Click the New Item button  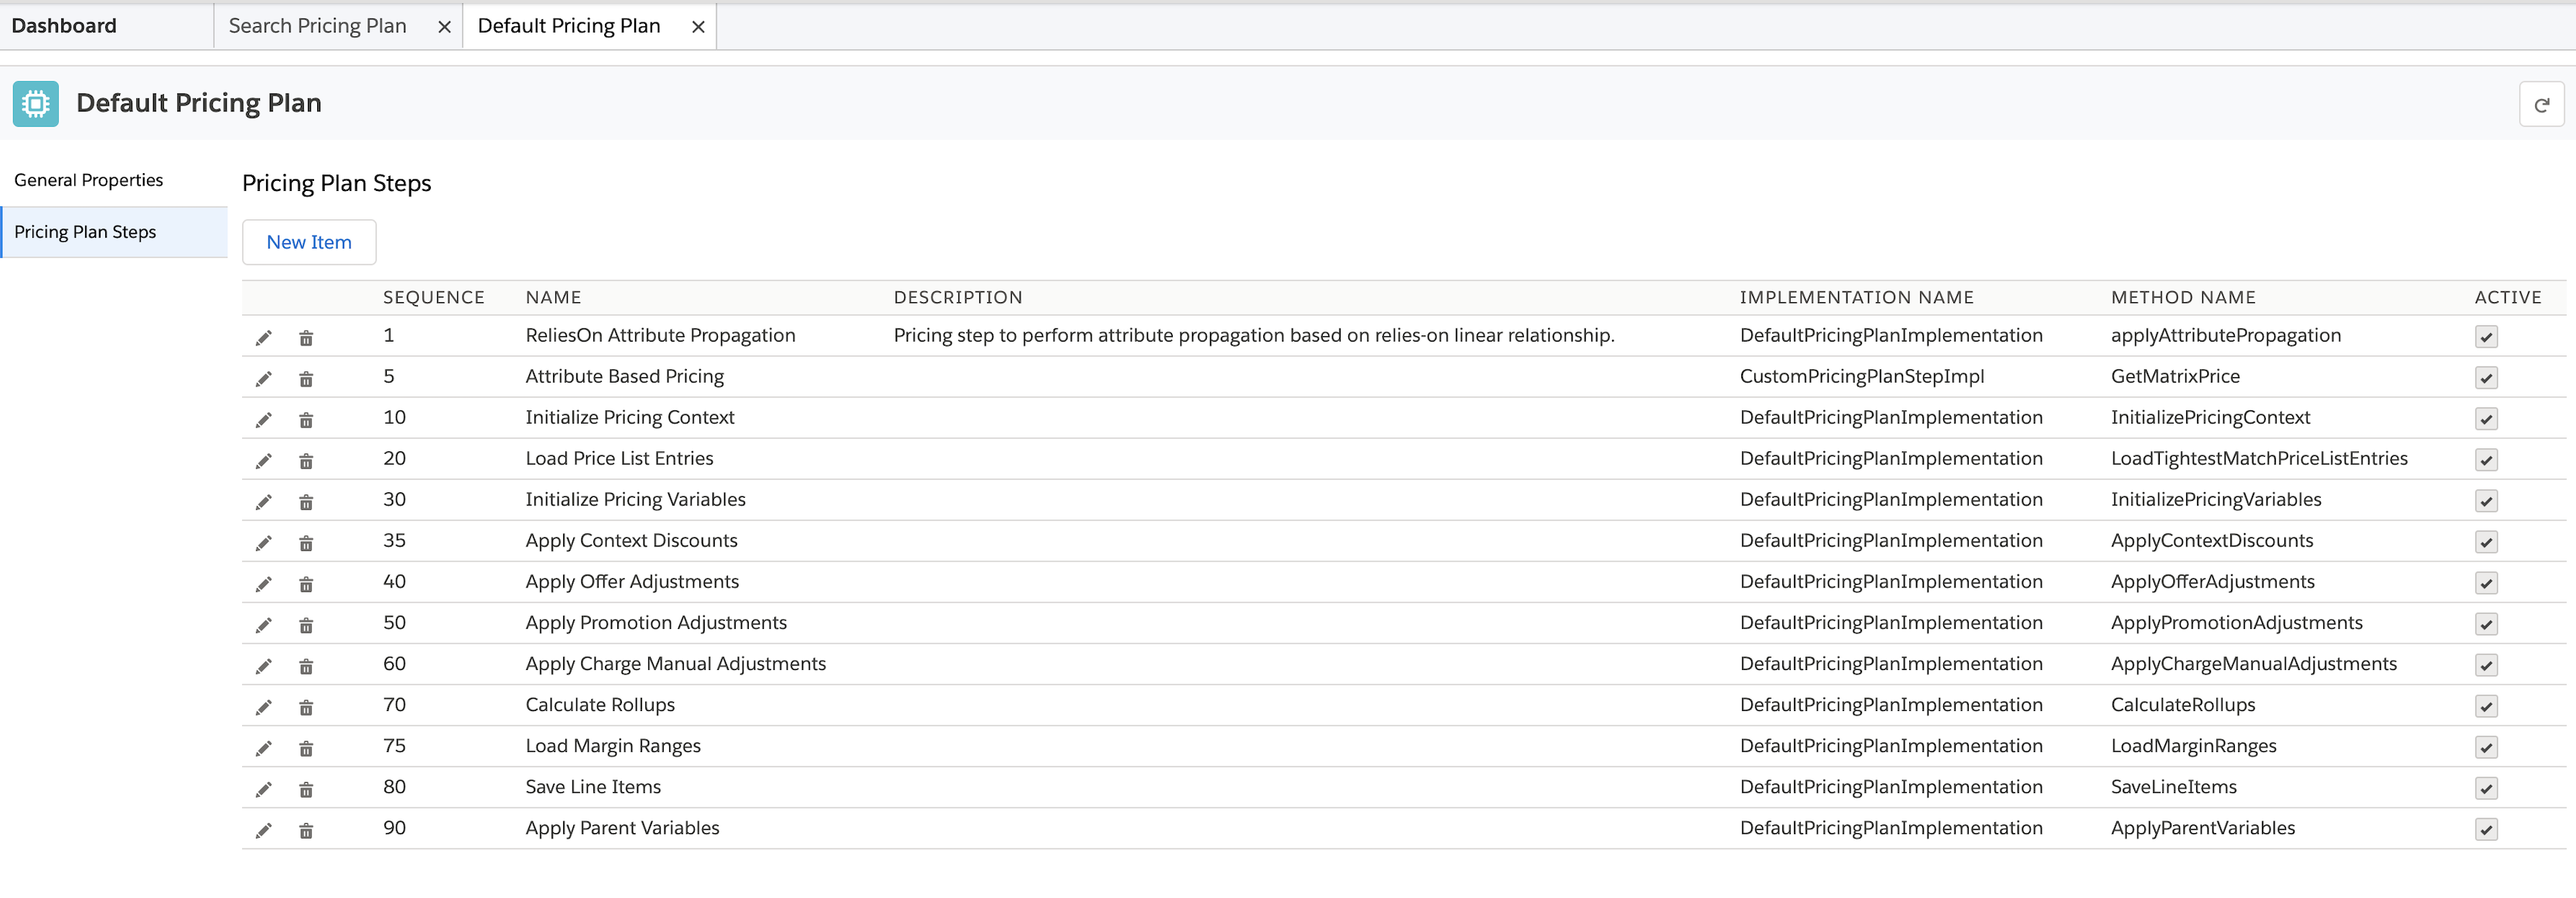coord(309,242)
